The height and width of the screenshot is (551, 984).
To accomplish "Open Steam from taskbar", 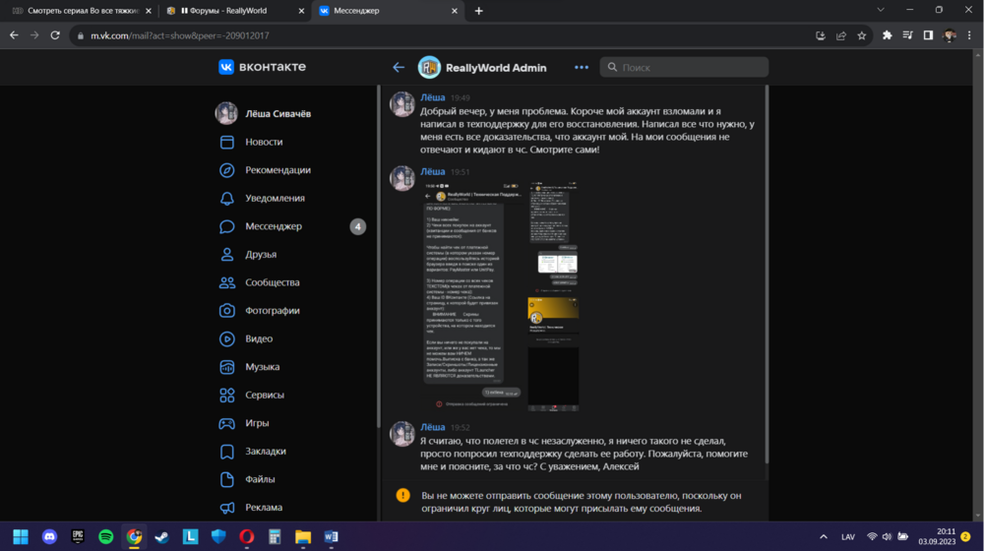I will [x=162, y=536].
